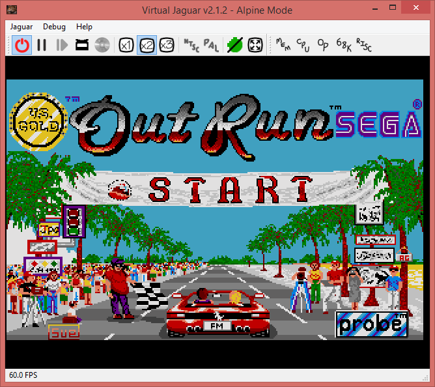Viewport: 435px width, 387px height.
Task: Click the frame advance arrow icon
Action: click(62, 45)
